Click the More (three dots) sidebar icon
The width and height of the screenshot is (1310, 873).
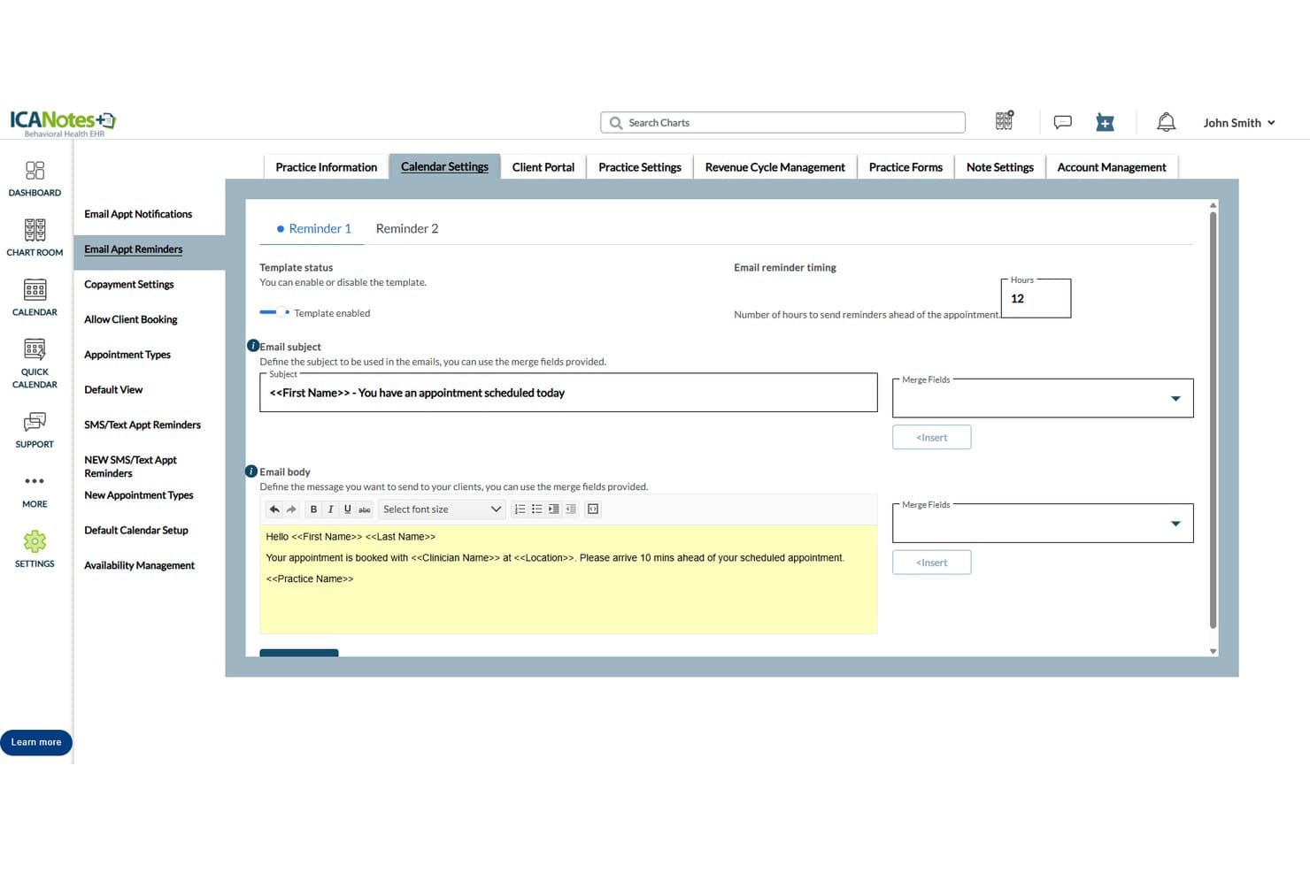35,490
